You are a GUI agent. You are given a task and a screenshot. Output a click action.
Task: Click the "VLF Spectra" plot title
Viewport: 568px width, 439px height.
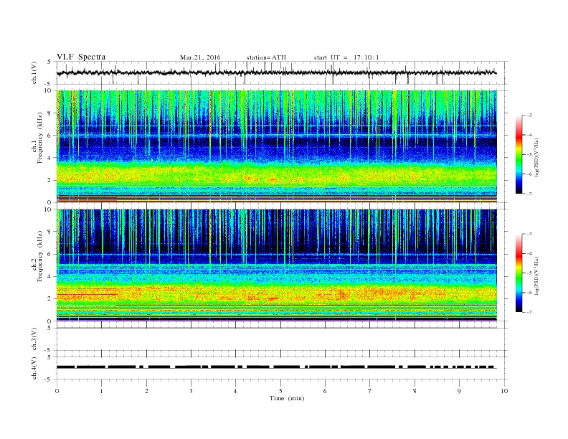(x=81, y=57)
